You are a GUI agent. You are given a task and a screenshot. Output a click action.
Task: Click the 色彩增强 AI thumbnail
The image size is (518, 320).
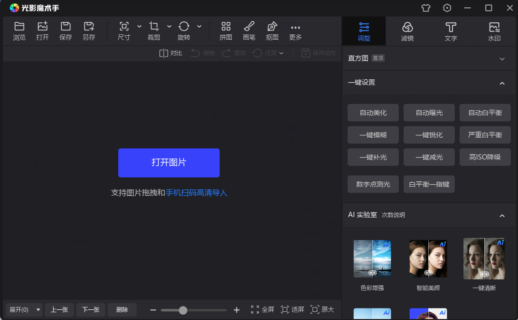372,259
